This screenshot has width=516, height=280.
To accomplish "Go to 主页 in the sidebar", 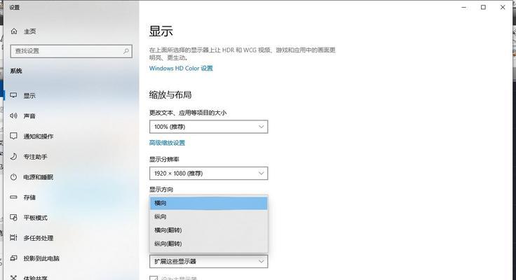I will (x=29, y=31).
